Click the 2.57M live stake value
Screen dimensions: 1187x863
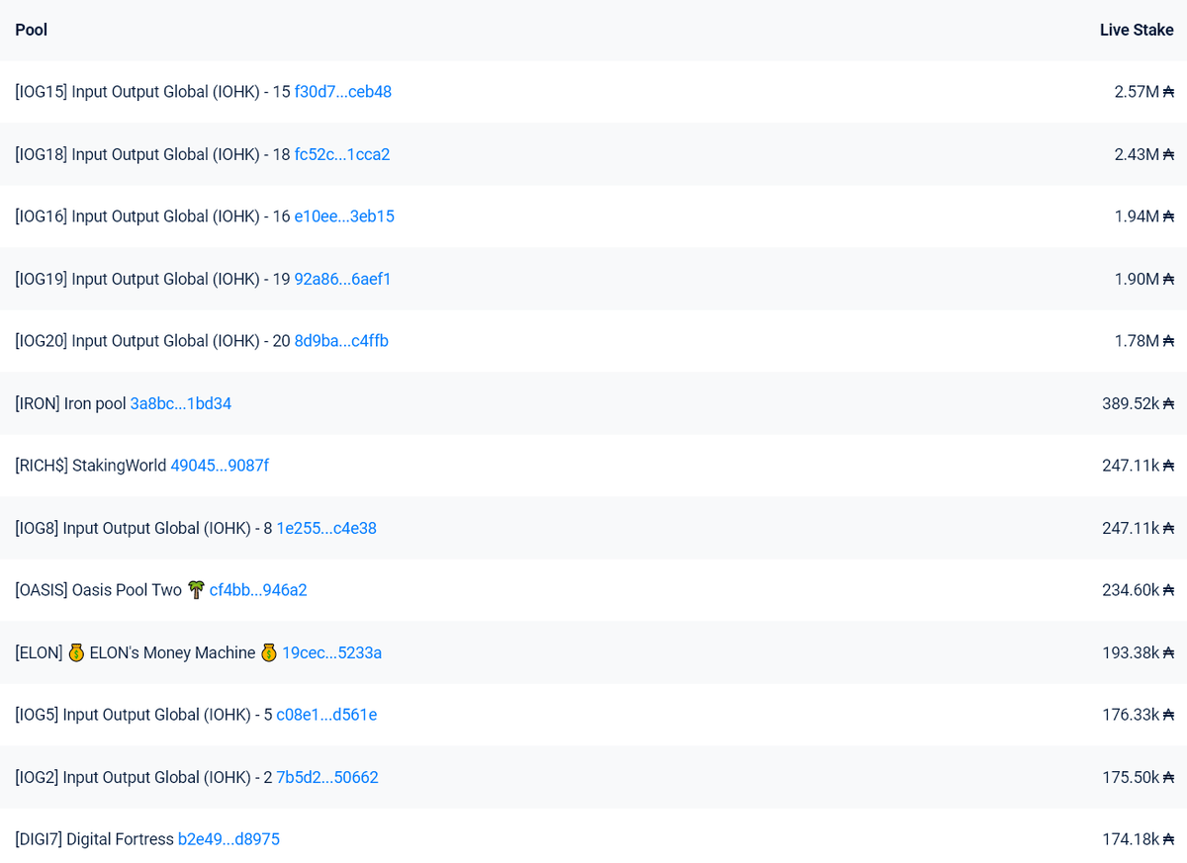[x=1143, y=92]
